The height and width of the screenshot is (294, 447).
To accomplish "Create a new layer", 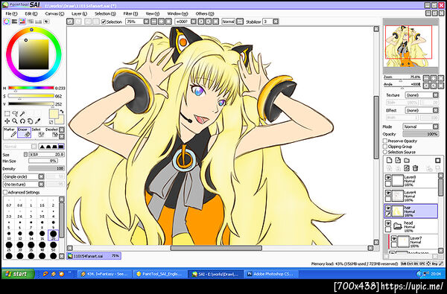I will [x=389, y=160].
